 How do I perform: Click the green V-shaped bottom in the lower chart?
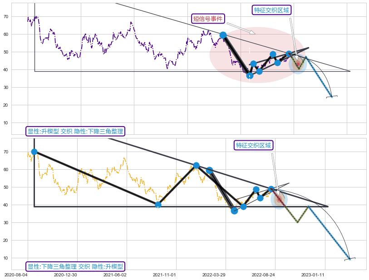pos(297,222)
